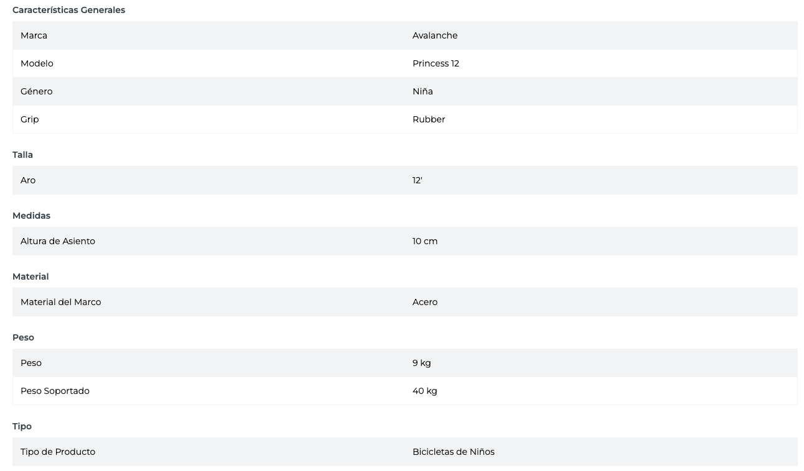Screen dimensions: 804x471
Task: Select the Niña gender value
Action: [423, 91]
